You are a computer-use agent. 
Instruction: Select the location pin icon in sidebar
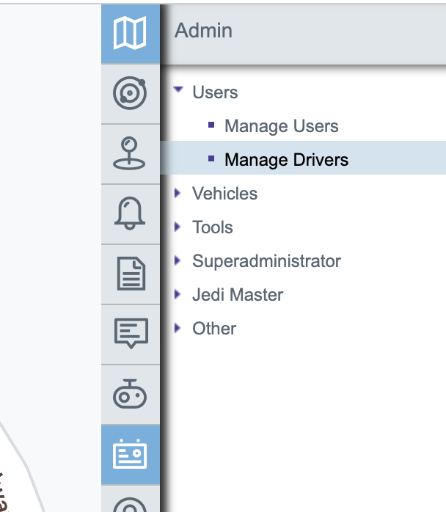click(130, 153)
